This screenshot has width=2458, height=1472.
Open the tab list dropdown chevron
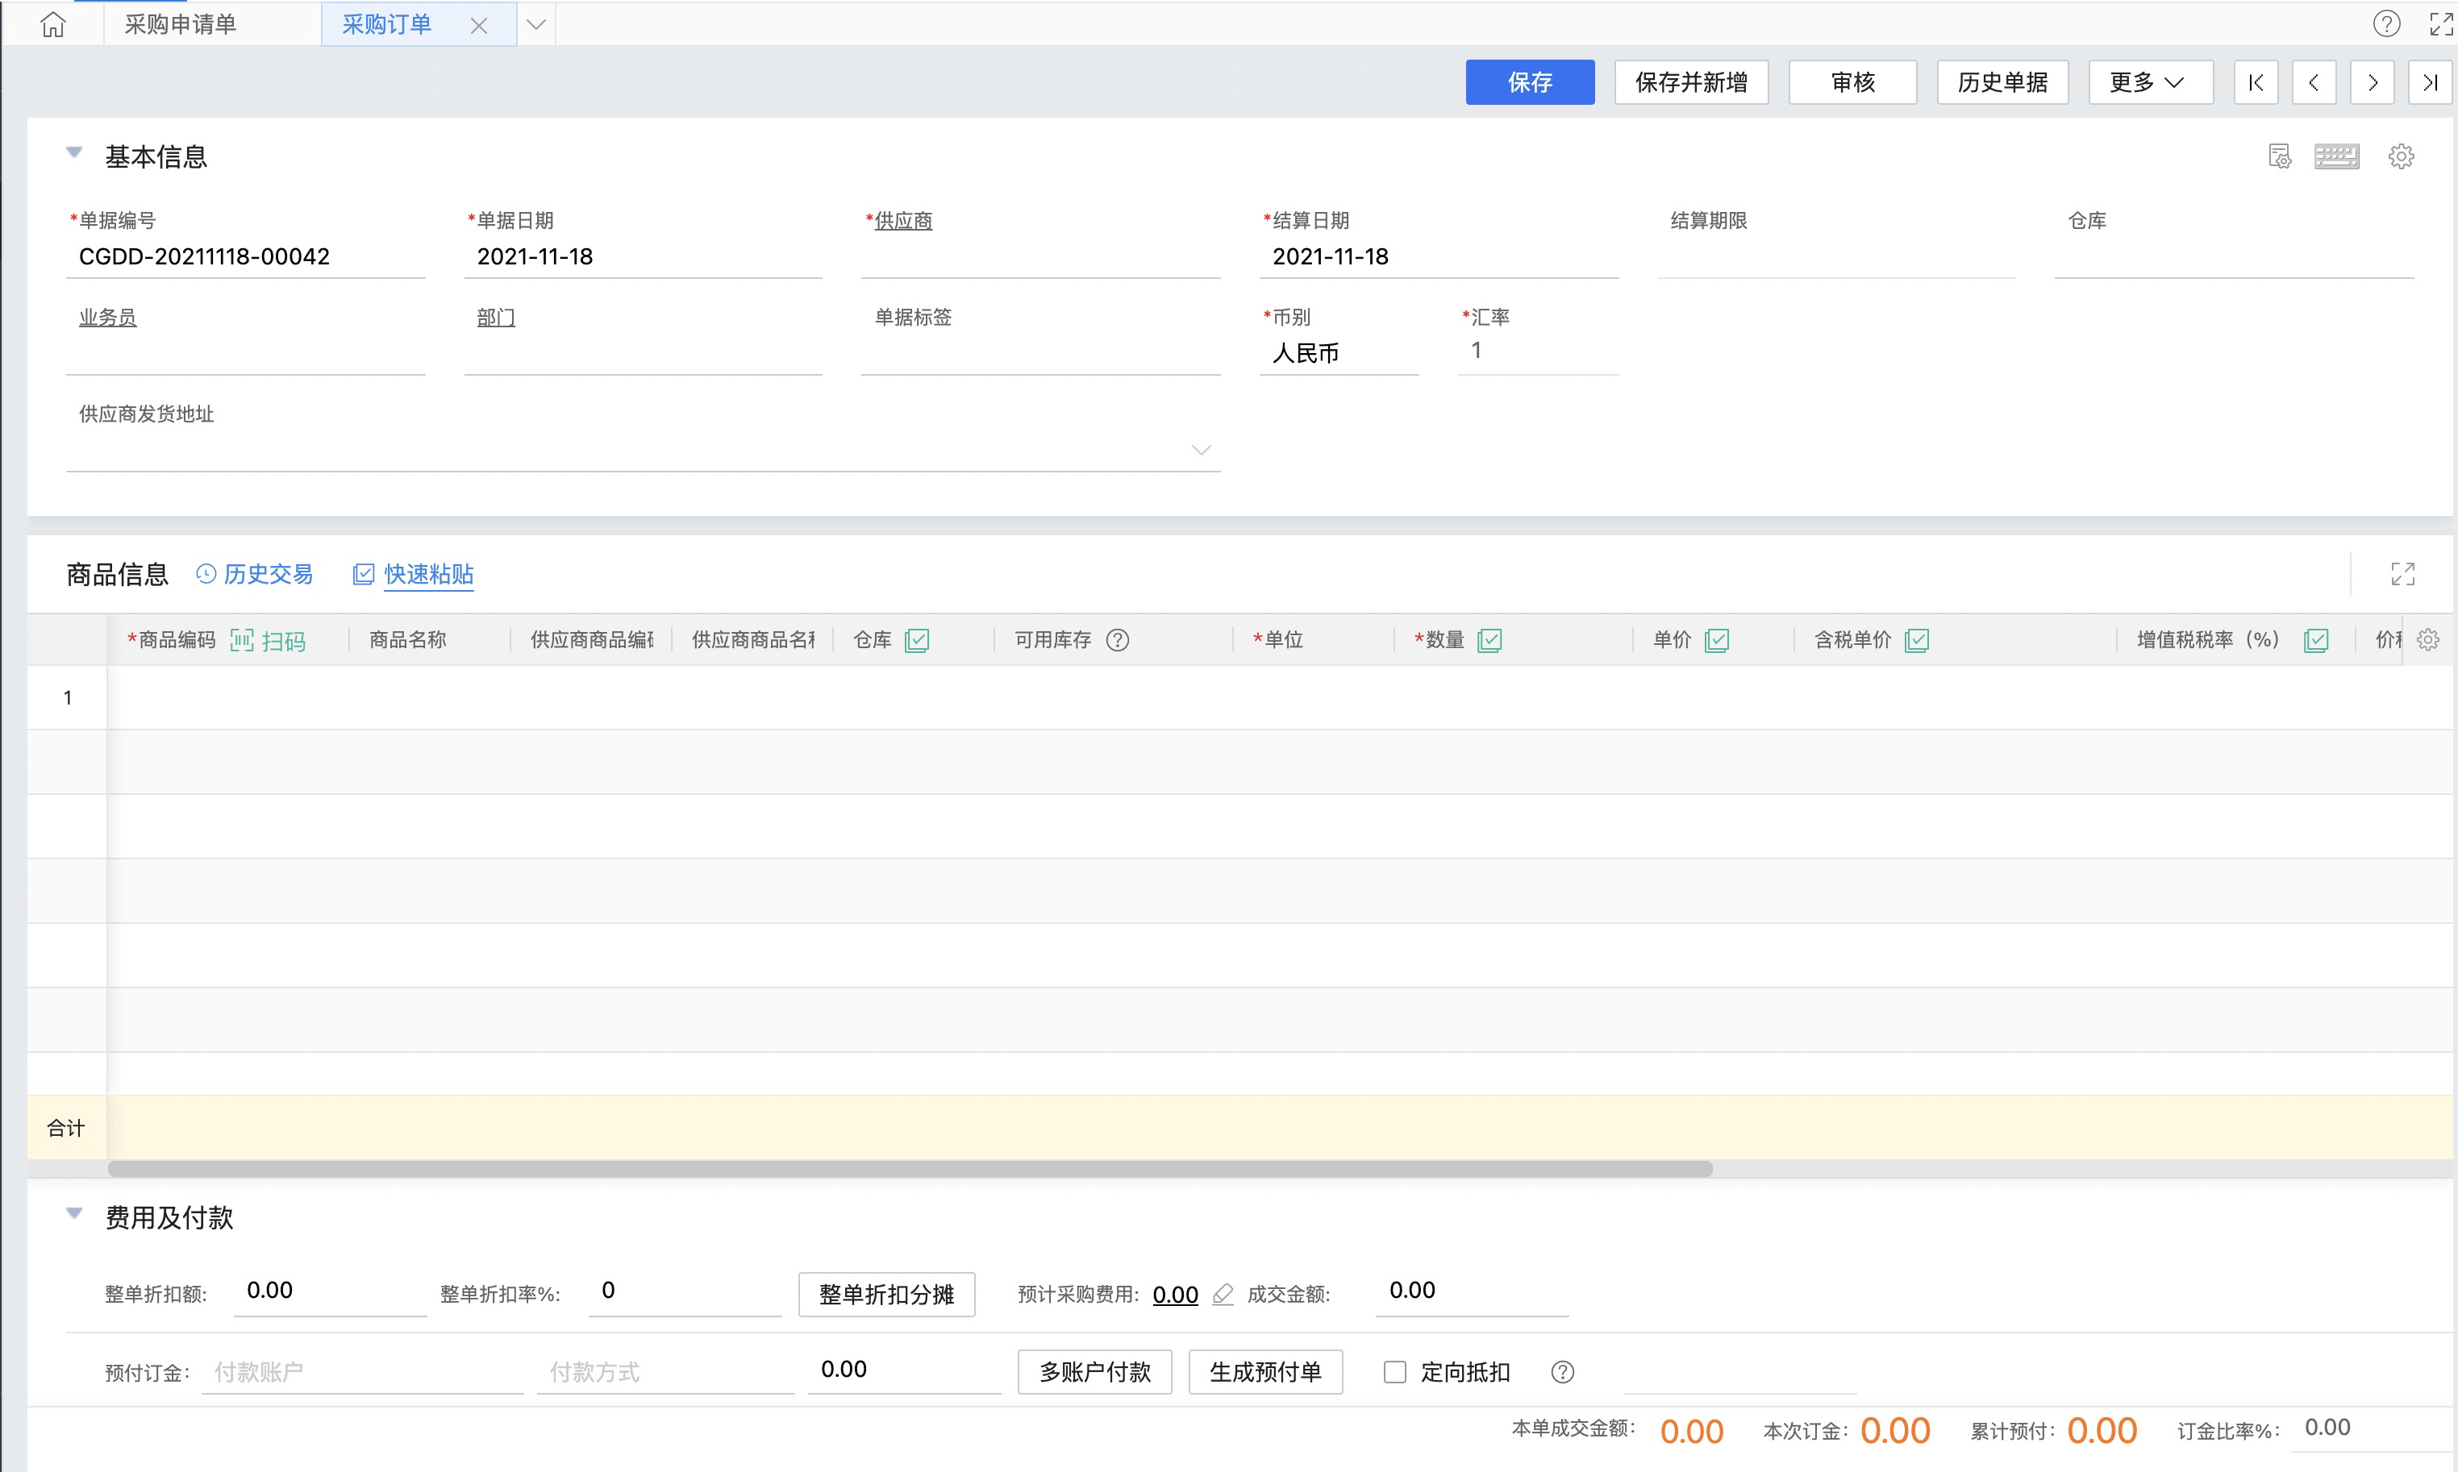[535, 24]
